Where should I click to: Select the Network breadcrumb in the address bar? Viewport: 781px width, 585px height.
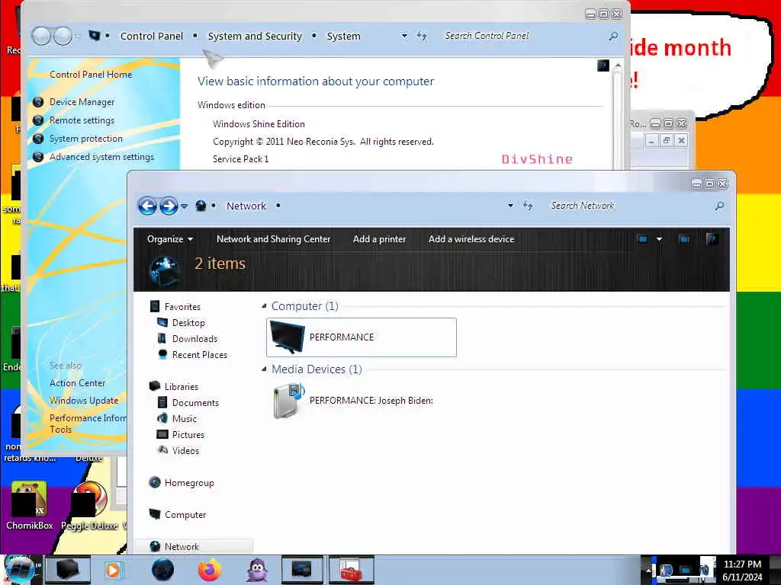click(246, 206)
